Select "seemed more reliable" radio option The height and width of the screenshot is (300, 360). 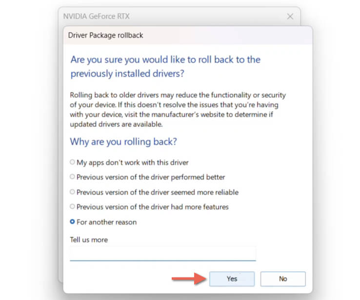click(73, 192)
